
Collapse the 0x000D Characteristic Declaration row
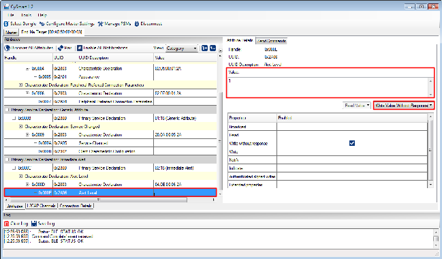point(28,185)
